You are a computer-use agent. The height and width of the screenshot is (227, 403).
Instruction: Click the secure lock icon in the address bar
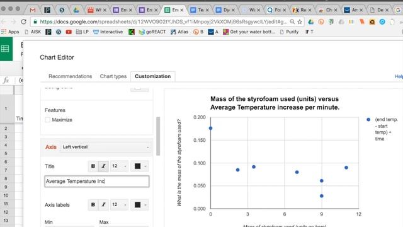[x=35, y=22]
